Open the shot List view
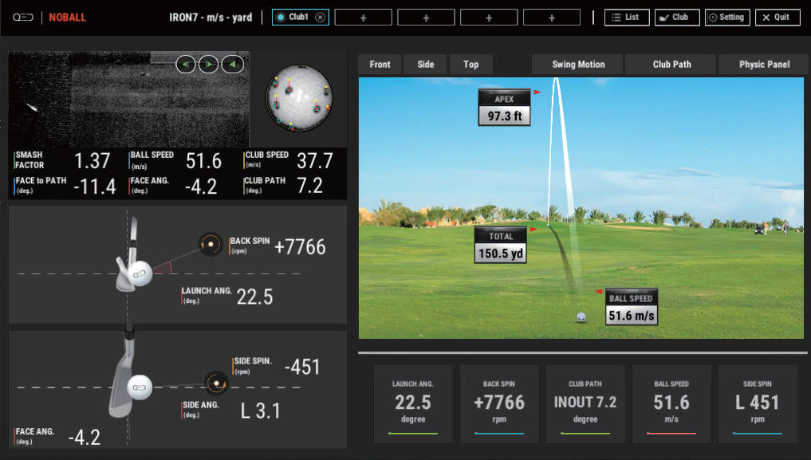Viewport: 811px width, 460px height. pos(625,18)
